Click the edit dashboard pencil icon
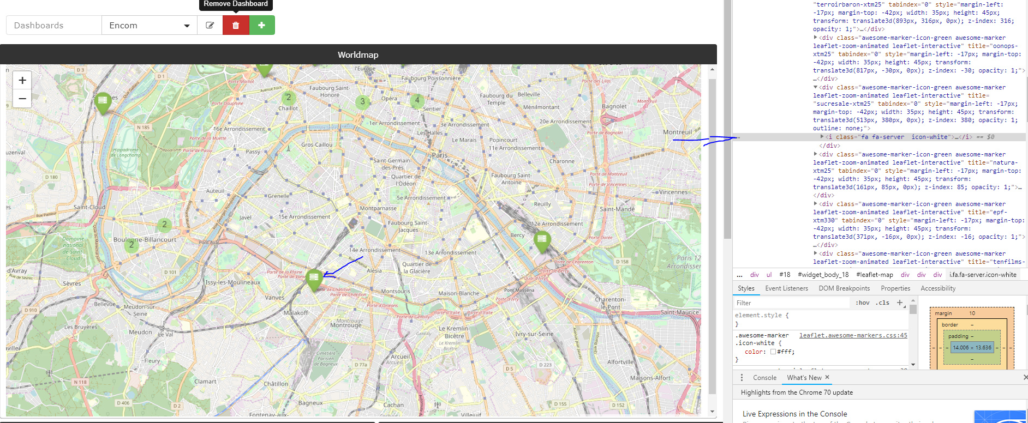The width and height of the screenshot is (1028, 423). pyautogui.click(x=210, y=25)
